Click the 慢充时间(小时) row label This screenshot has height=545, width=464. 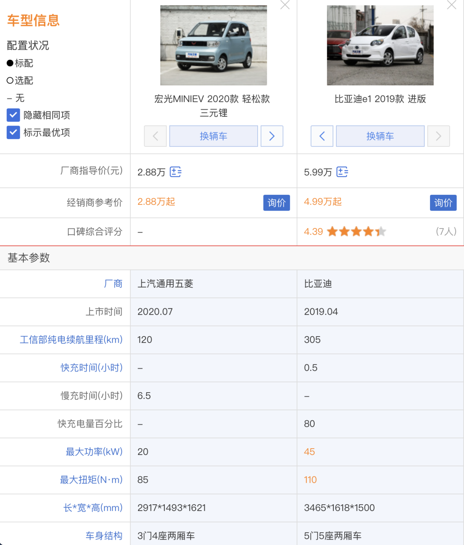coord(91,396)
